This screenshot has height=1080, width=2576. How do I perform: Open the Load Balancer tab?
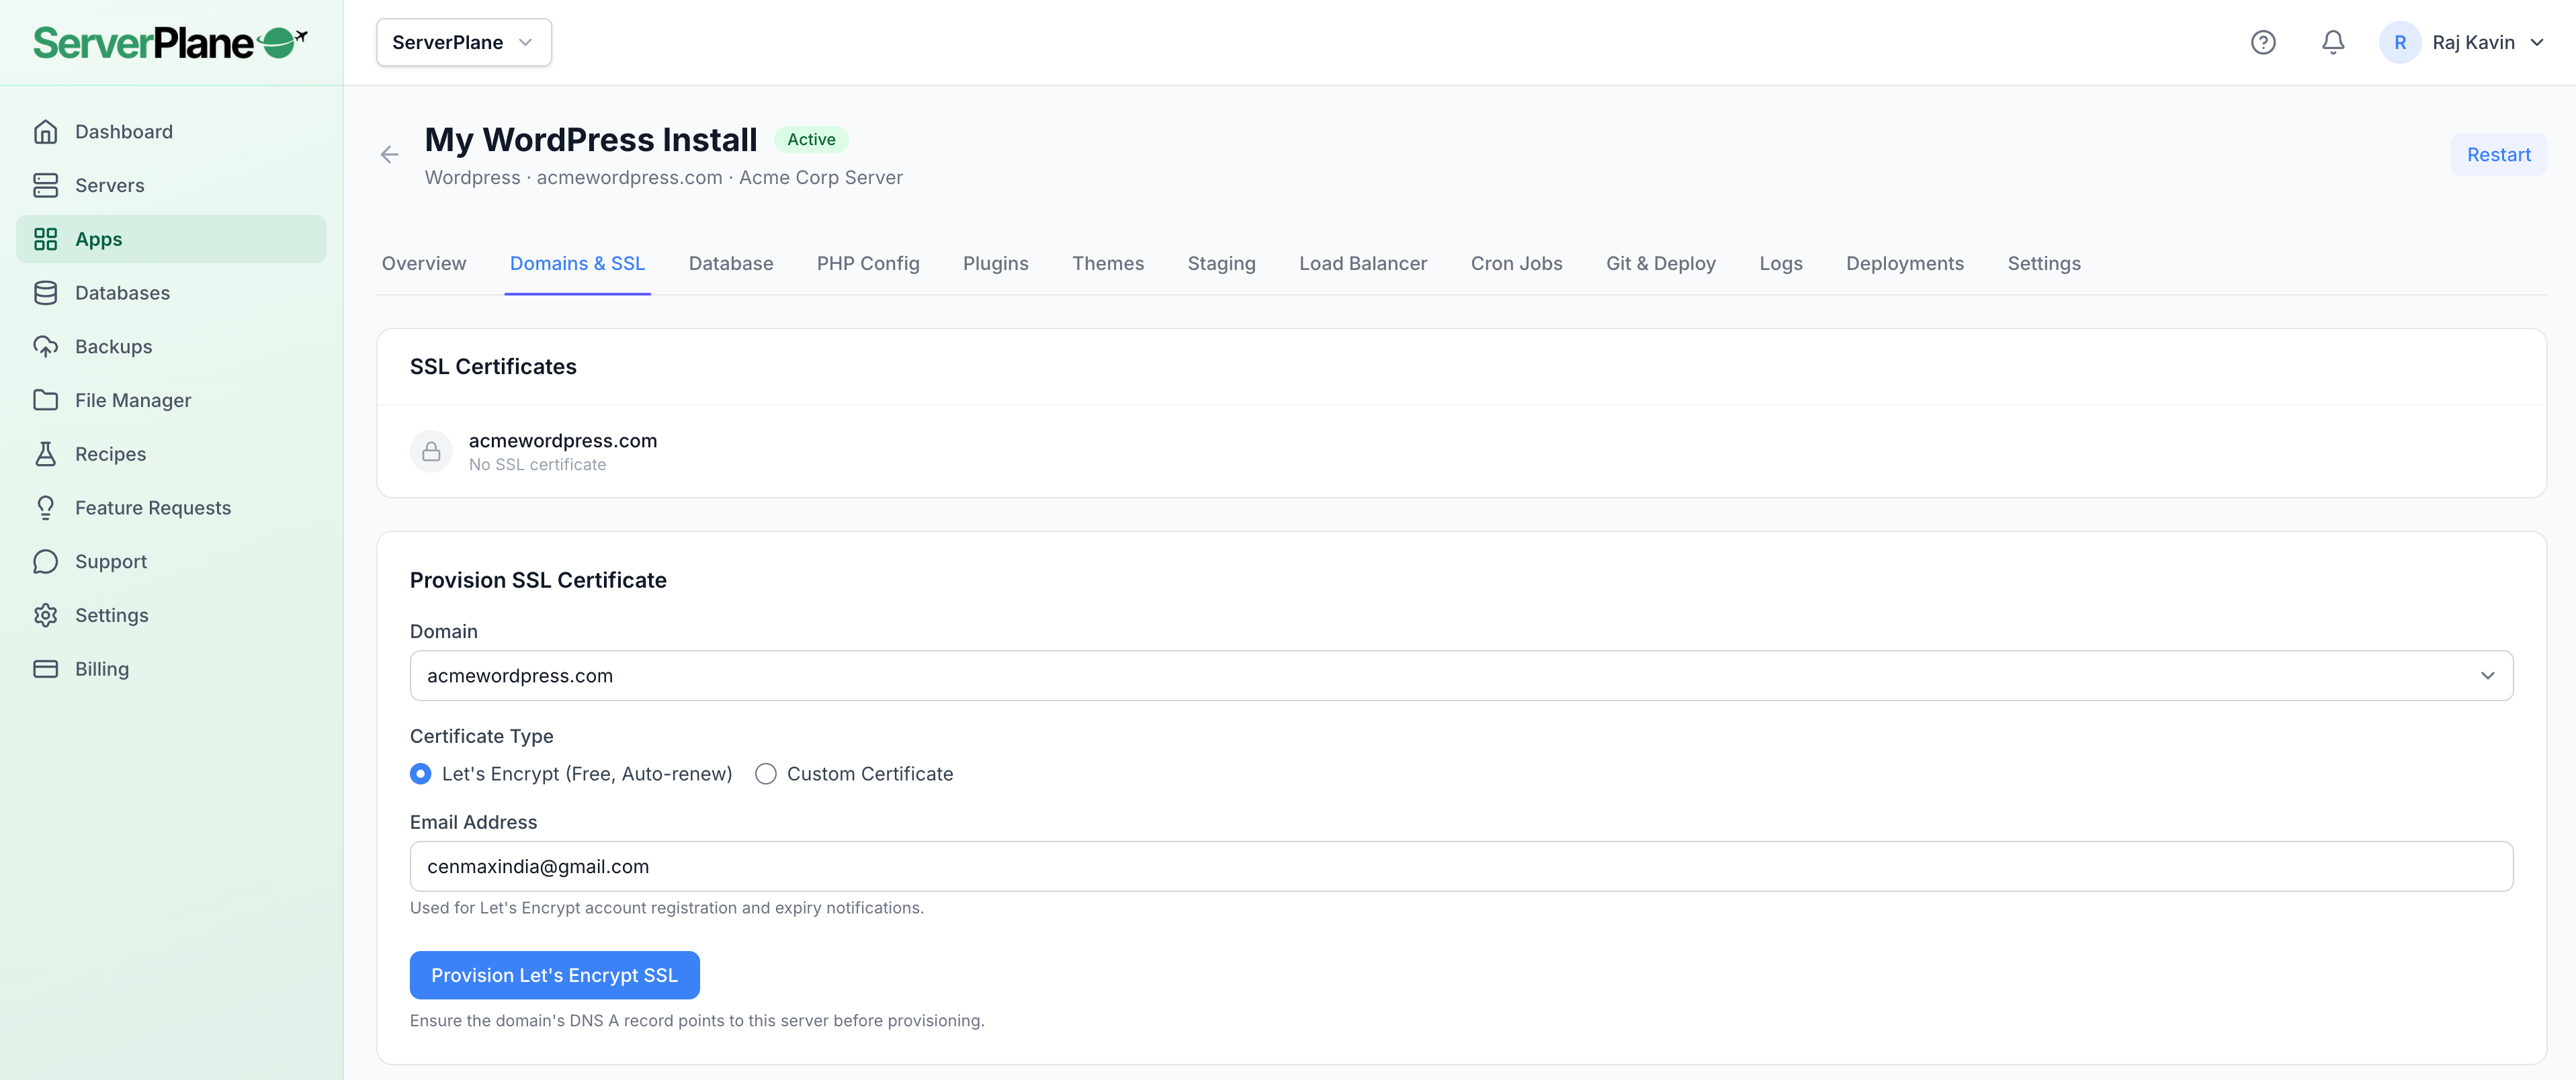point(1362,263)
